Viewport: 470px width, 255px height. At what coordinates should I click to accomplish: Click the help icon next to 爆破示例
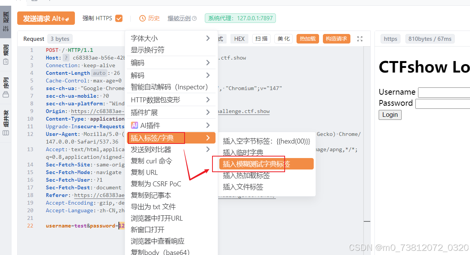(x=194, y=18)
